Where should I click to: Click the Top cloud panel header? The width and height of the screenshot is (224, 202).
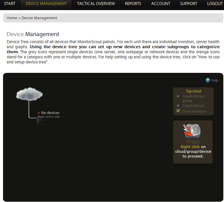pyautogui.click(x=193, y=91)
